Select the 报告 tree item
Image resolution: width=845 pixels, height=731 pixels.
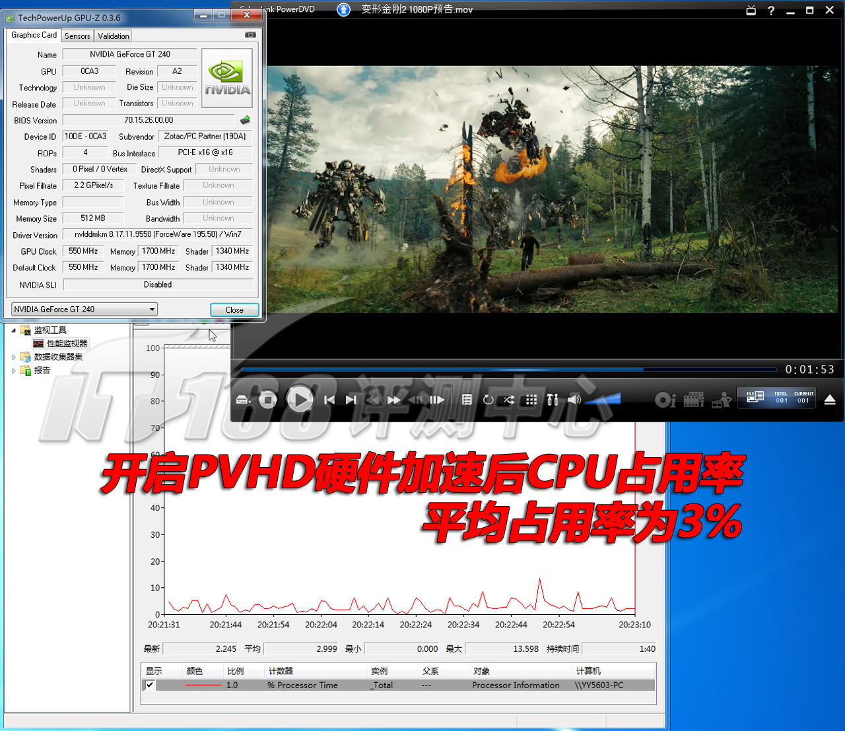pos(42,371)
